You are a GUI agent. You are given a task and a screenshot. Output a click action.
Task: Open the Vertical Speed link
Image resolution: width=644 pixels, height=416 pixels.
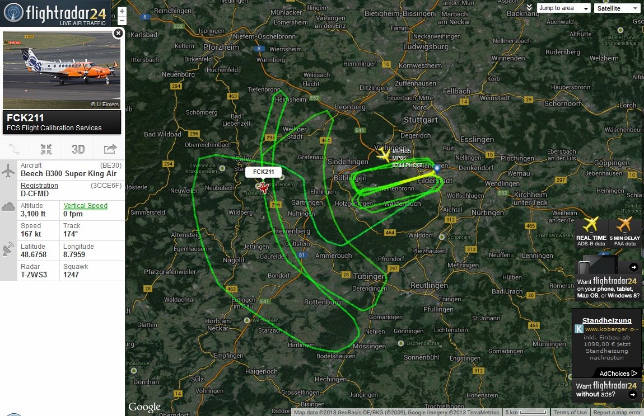(86, 206)
